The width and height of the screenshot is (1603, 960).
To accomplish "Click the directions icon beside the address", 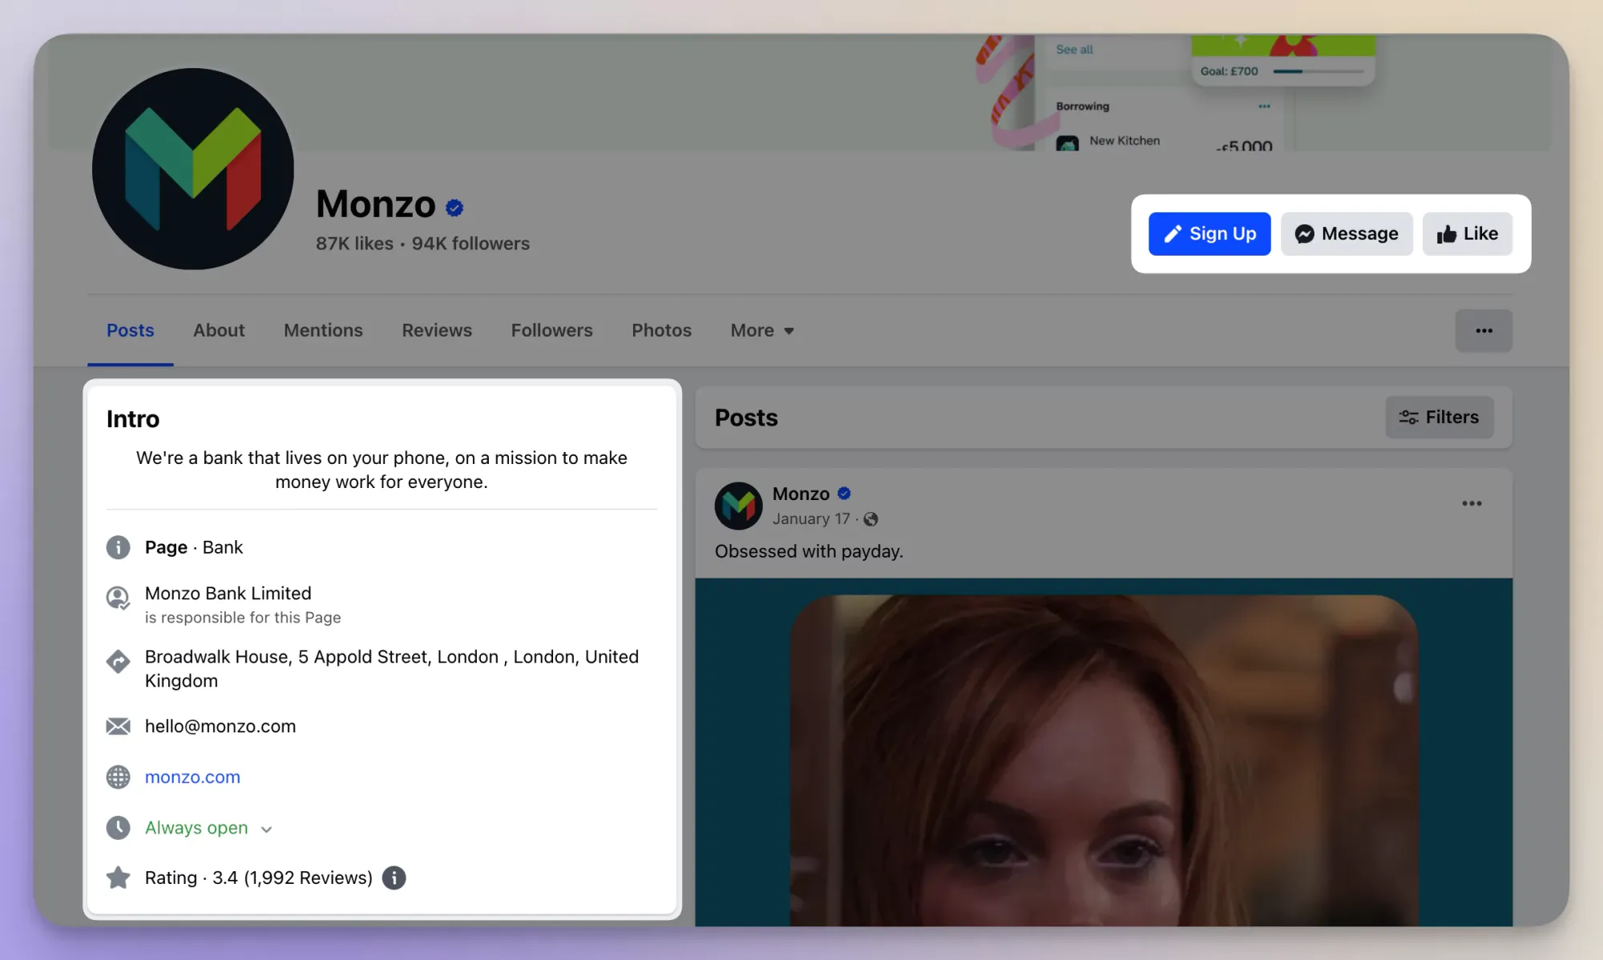I will coord(118,661).
